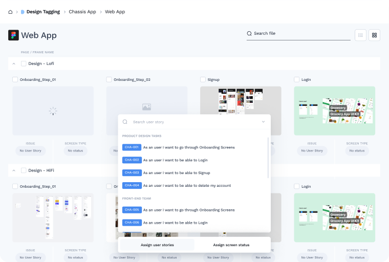Select CHA-005 tag badge

point(132,210)
